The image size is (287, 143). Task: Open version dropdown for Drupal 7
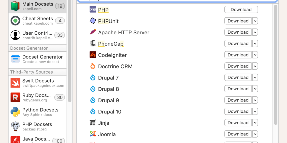click(x=255, y=77)
